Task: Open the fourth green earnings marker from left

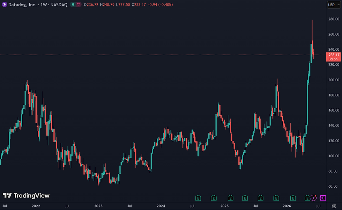Action: point(245,198)
